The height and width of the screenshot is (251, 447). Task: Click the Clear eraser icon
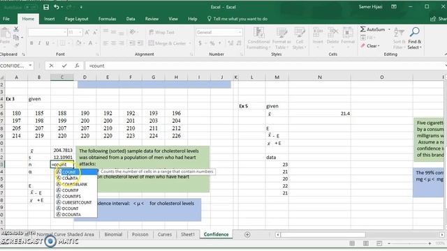coord(362,46)
